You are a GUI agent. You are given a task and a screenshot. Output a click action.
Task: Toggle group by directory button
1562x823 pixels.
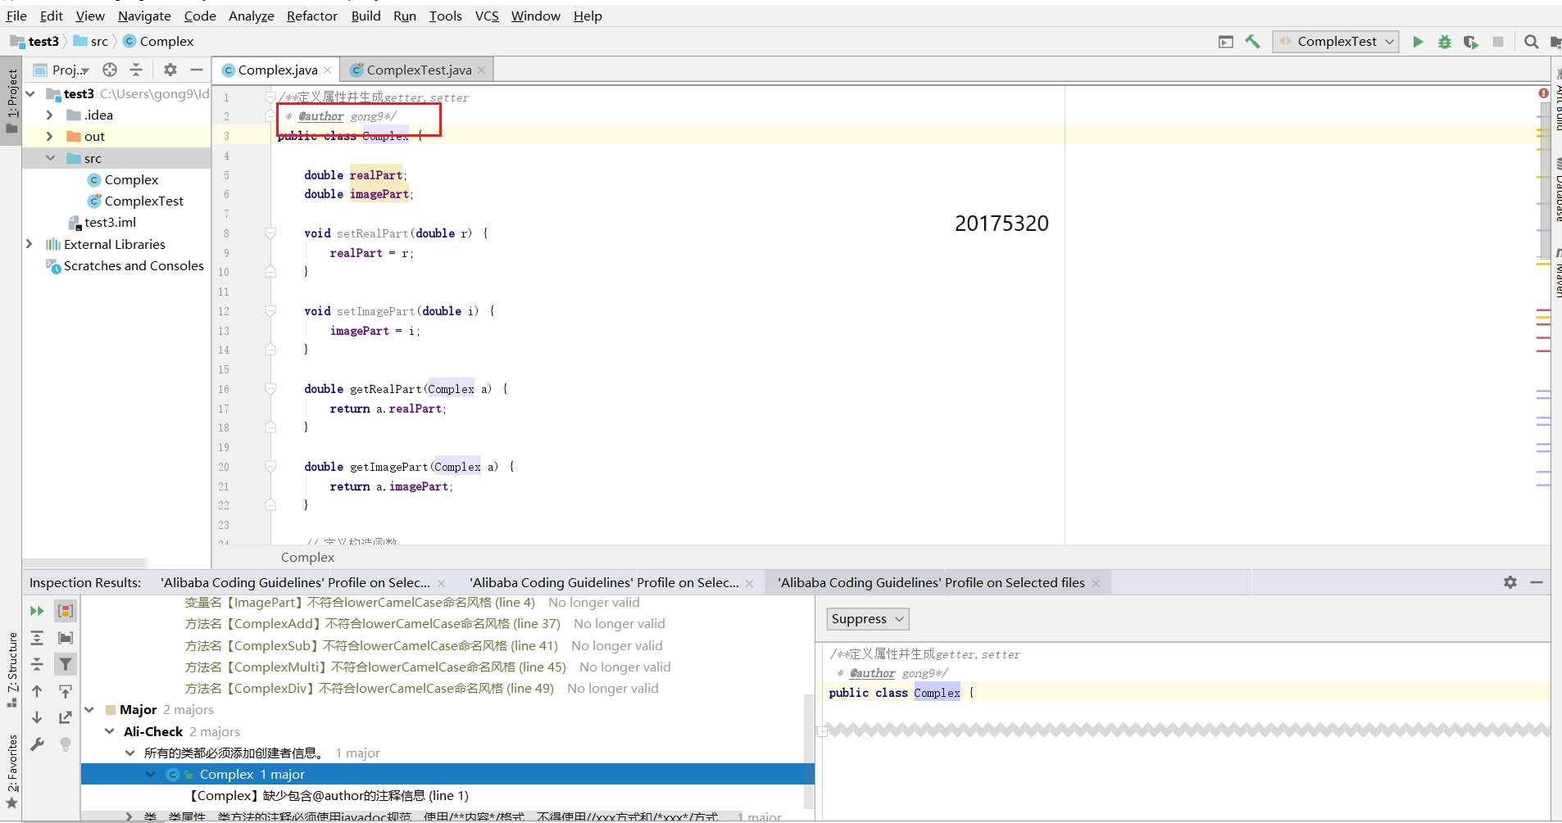click(66, 638)
